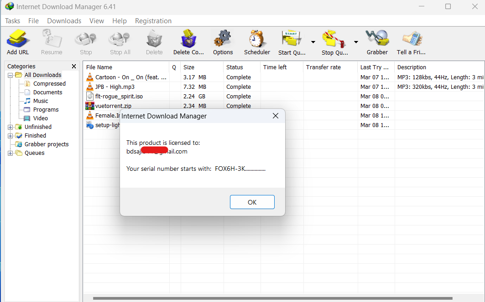This screenshot has height=302, width=485.
Task: Select the All Downloads category label
Action: [x=43, y=75]
